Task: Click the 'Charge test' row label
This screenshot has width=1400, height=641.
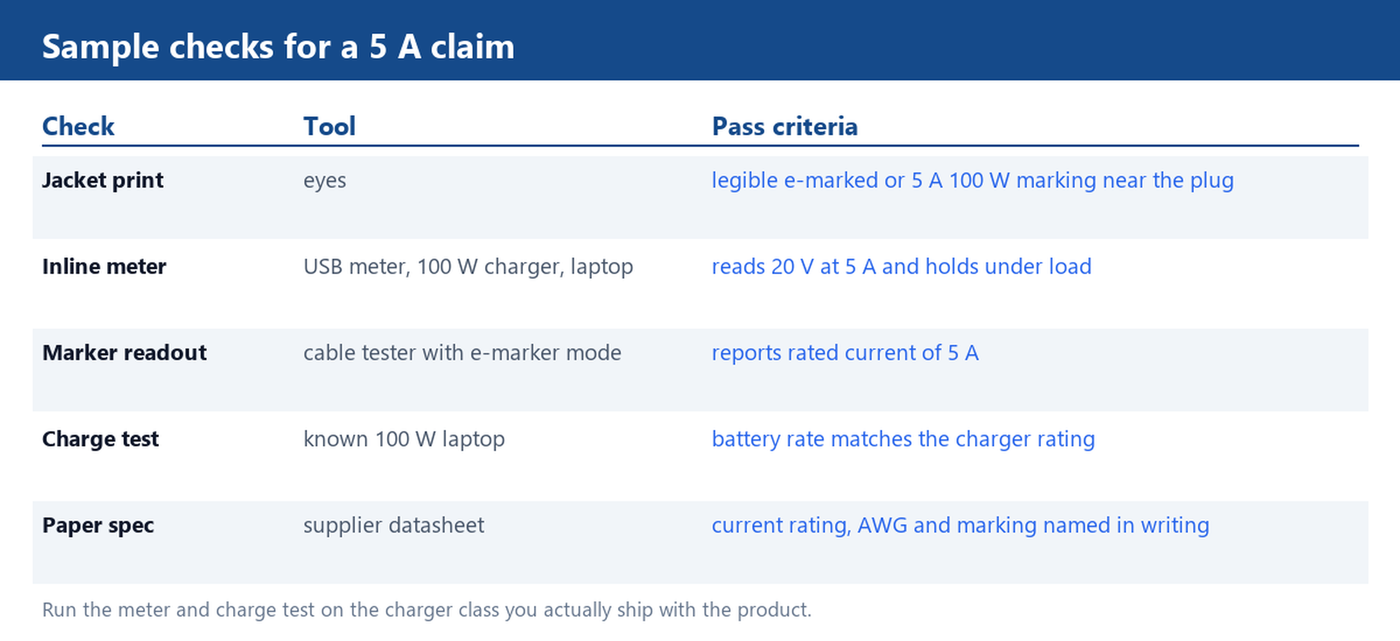Action: click(x=100, y=439)
